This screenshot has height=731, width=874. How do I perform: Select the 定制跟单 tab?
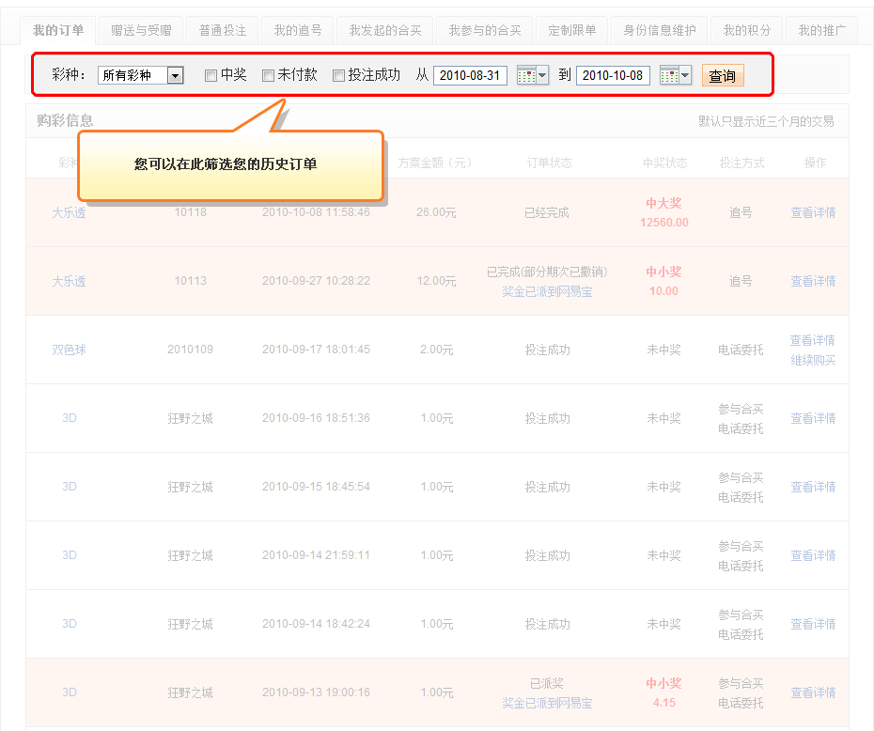pos(572,31)
